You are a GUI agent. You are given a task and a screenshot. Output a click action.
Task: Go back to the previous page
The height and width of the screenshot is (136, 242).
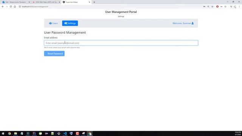tap(3, 7)
